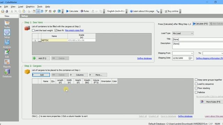
Task: Open Rules from the toolbar
Action: tap(85, 11)
